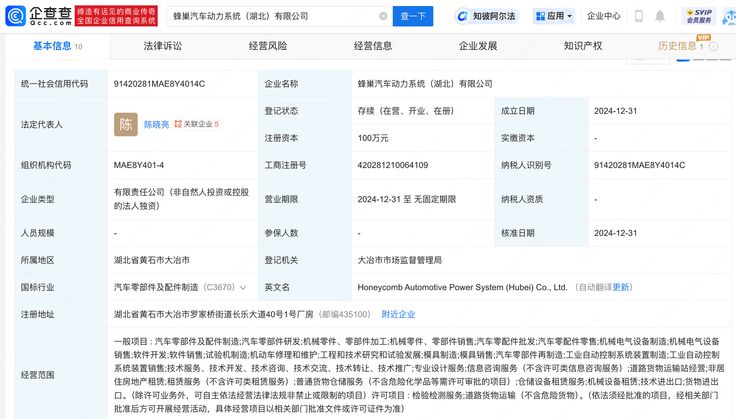Screen dimensions: 736x419
Task: Open the 知彼阿尔法 assistant icon
Action: [x=487, y=16]
